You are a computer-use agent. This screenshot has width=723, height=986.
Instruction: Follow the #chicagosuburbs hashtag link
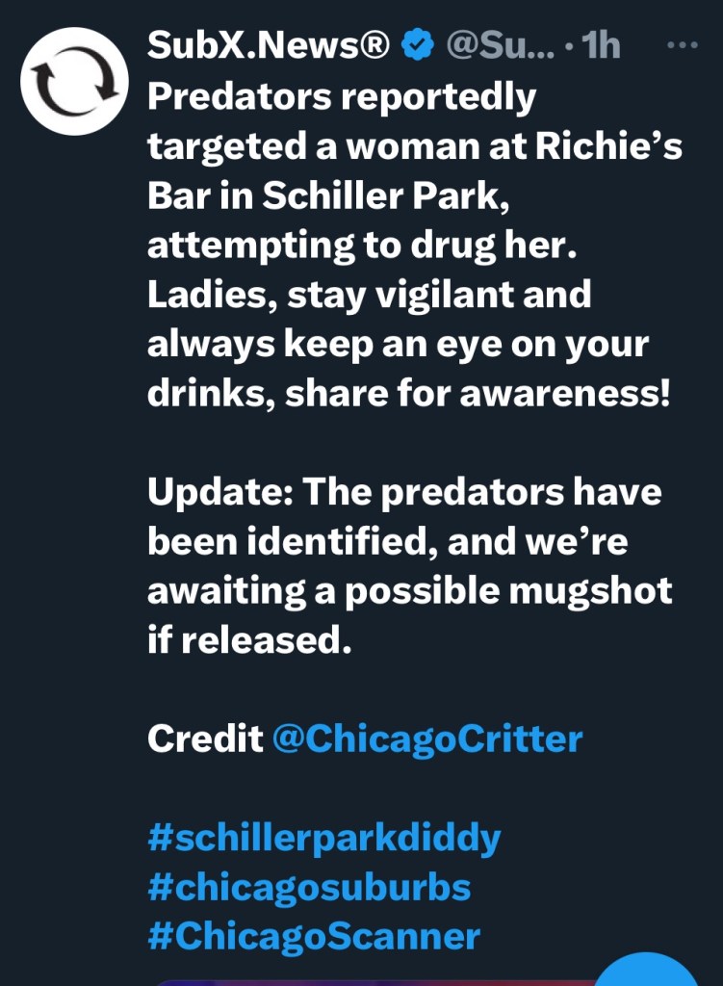(x=309, y=886)
